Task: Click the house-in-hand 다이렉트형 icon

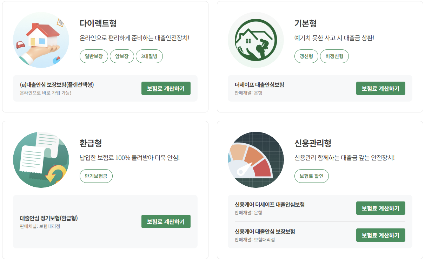Action: point(41,40)
